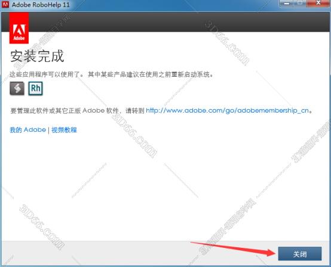Screen dimensions: 331x267
Task: Click the Adobe RoboHelp 11 title text
Action: (x=41, y=5)
